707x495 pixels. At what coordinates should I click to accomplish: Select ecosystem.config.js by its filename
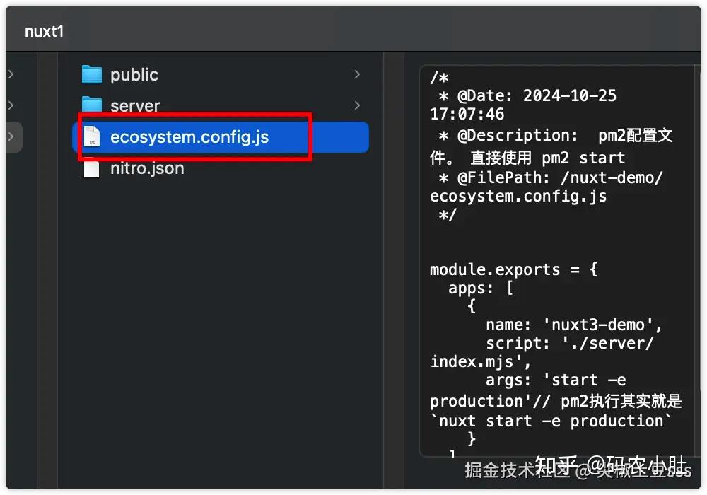[x=189, y=137]
